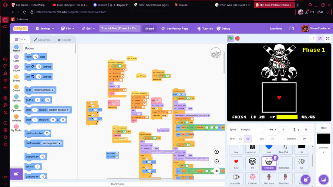This screenshot has height=187, width=333.
Task: Click the 'move 10 steps' block
Action: click(x=36, y=57)
